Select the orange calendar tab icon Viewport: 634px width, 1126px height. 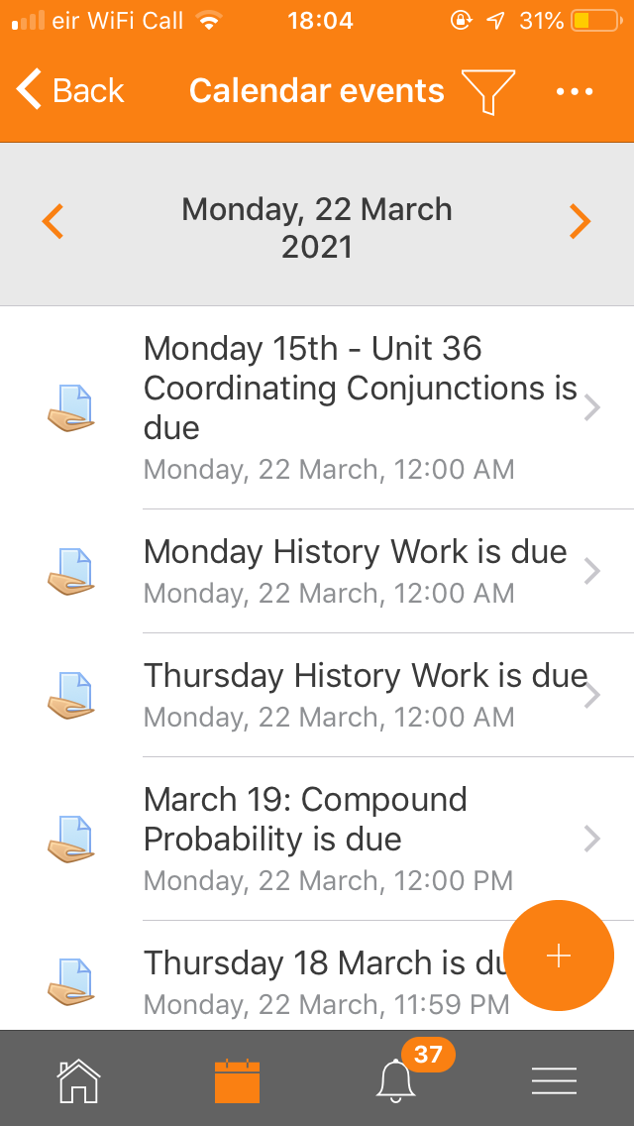point(237,1080)
